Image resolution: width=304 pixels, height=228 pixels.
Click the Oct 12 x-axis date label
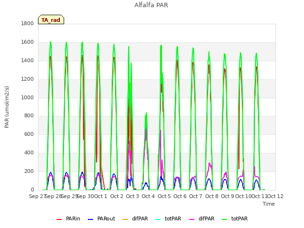(275, 196)
